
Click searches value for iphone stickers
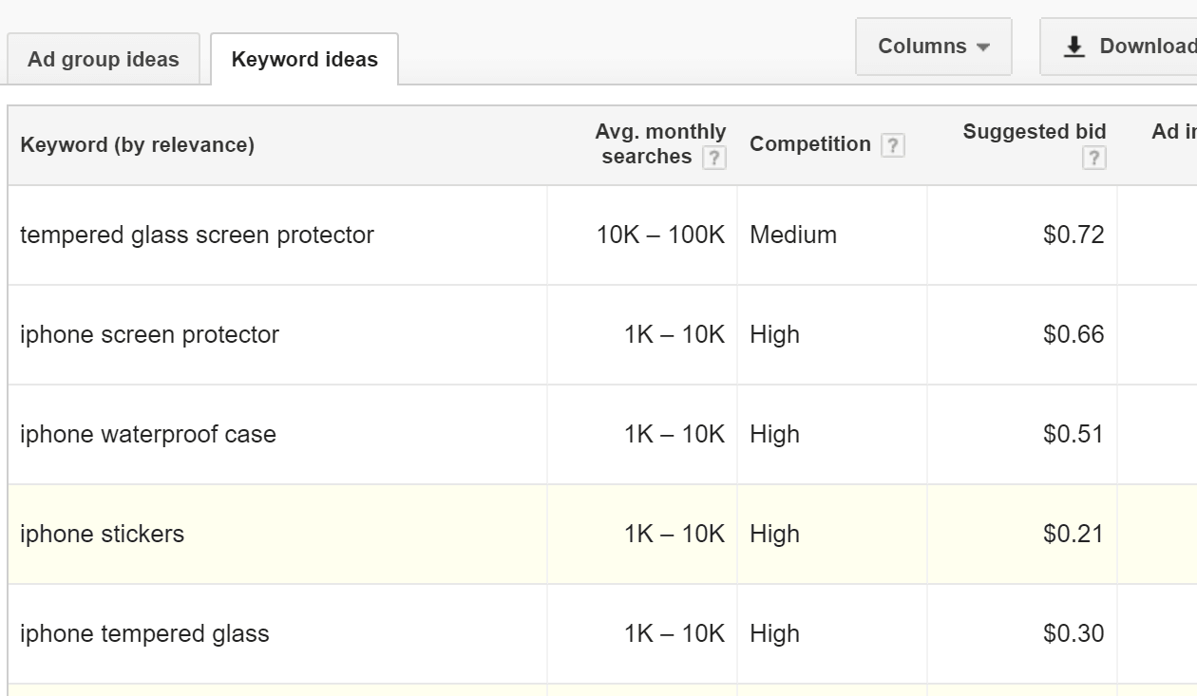[674, 534]
